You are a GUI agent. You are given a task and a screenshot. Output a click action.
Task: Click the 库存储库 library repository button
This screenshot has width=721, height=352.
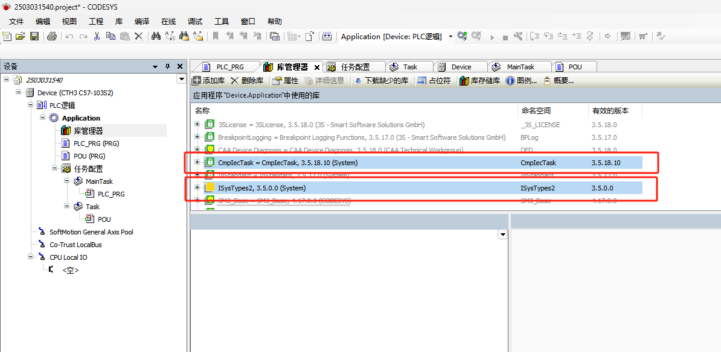click(x=479, y=81)
